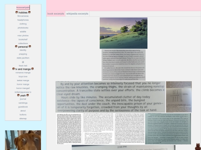This screenshot has height=150, width=201.
Task: Open the identity page link
Action: [23, 50]
